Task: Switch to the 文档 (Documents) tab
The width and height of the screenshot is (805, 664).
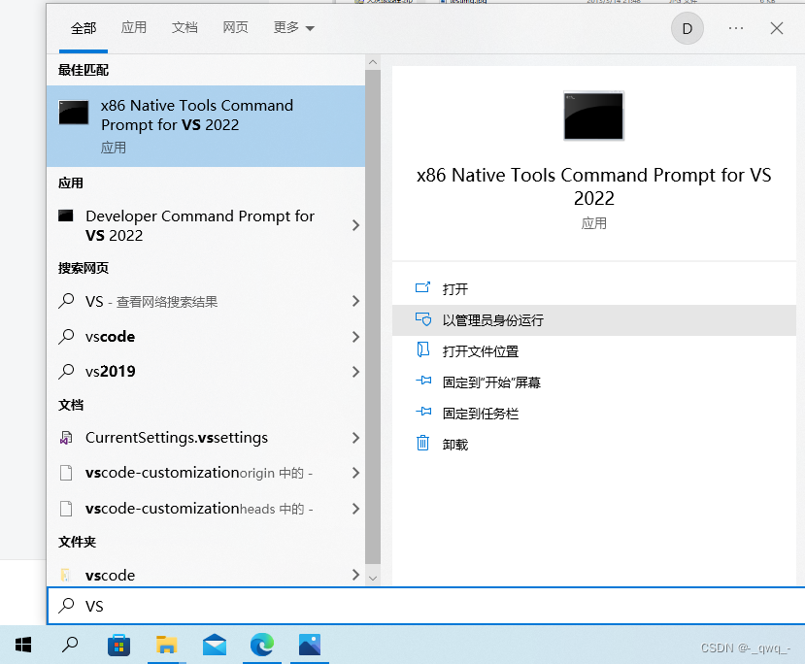Action: pos(184,28)
